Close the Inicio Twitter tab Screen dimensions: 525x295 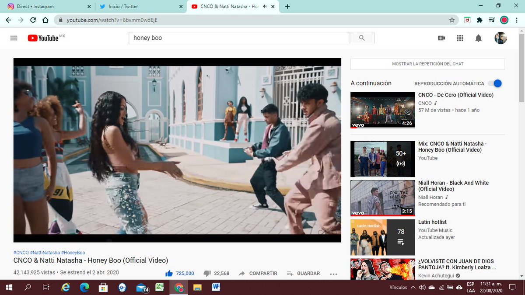(x=181, y=7)
